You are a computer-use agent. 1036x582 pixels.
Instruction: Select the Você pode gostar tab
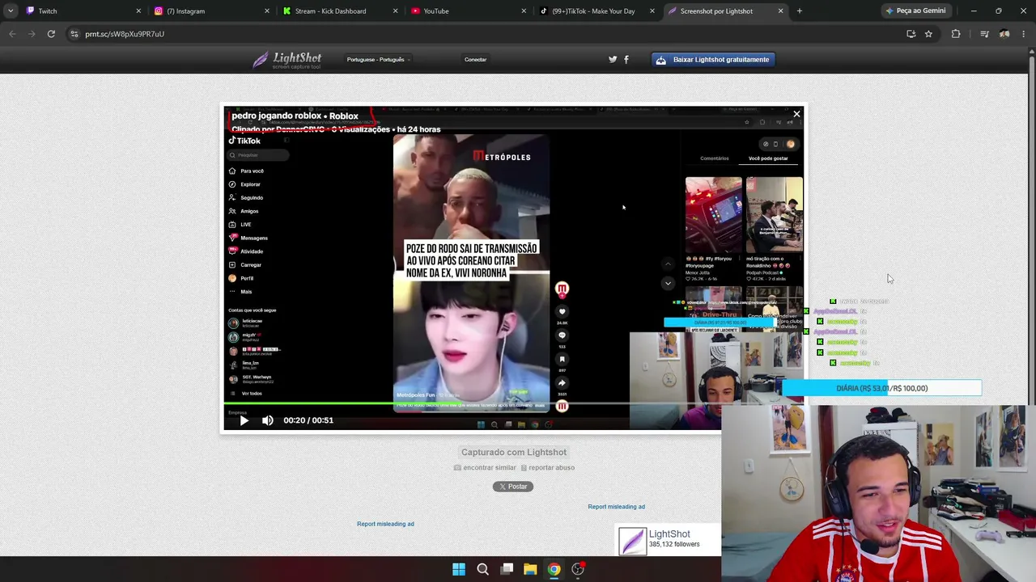pyautogui.click(x=768, y=158)
